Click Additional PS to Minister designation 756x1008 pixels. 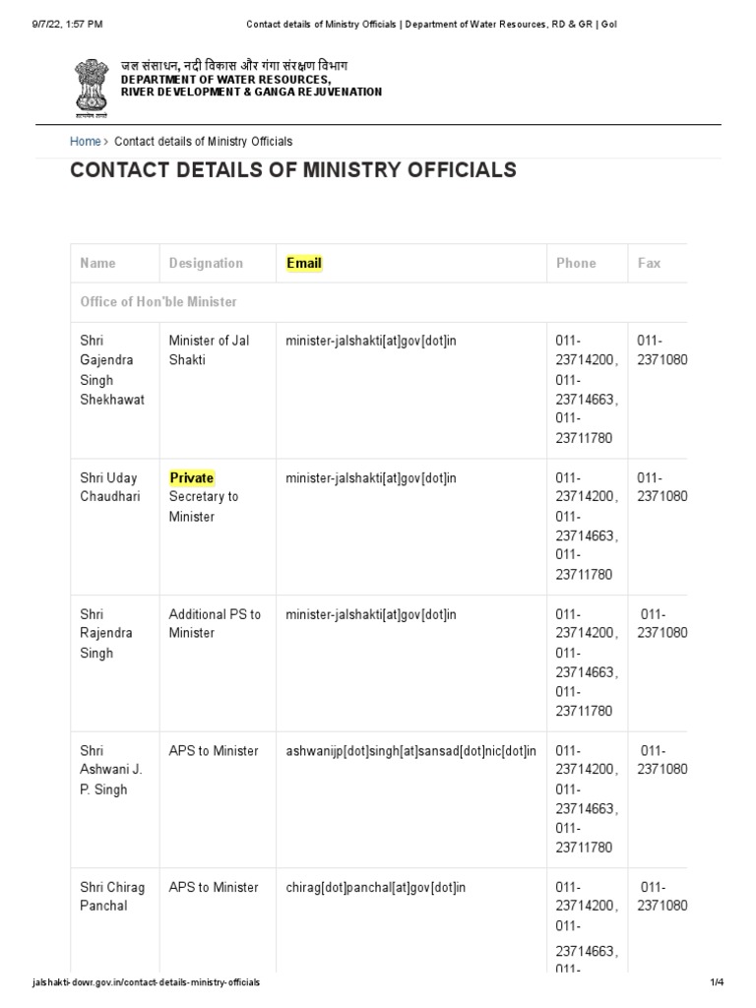click(215, 623)
